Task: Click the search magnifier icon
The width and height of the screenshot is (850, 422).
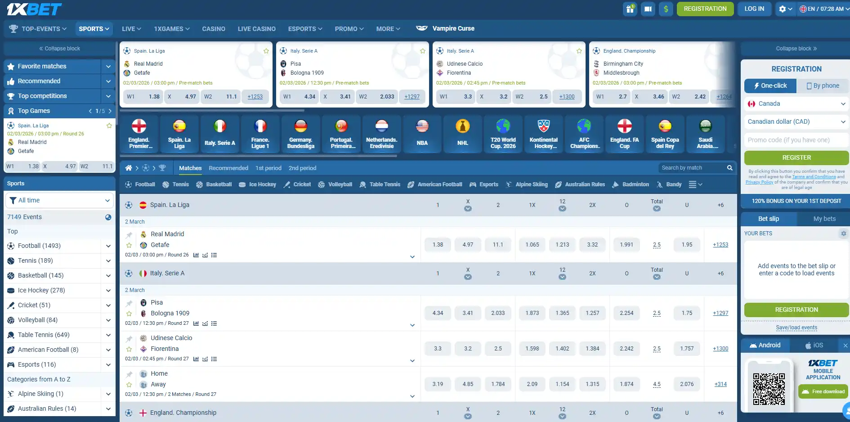Action: [x=729, y=168]
